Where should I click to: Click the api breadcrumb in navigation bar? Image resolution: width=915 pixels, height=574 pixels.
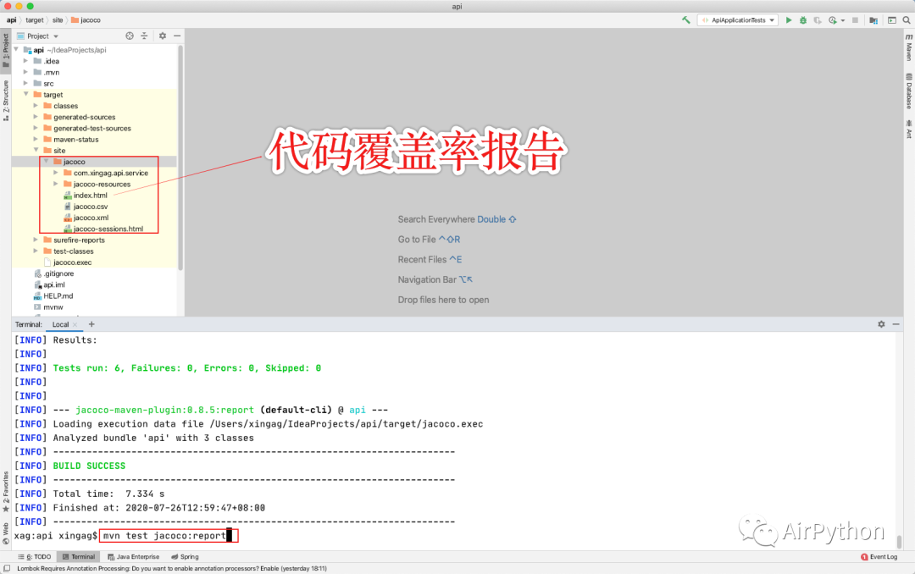coord(11,19)
